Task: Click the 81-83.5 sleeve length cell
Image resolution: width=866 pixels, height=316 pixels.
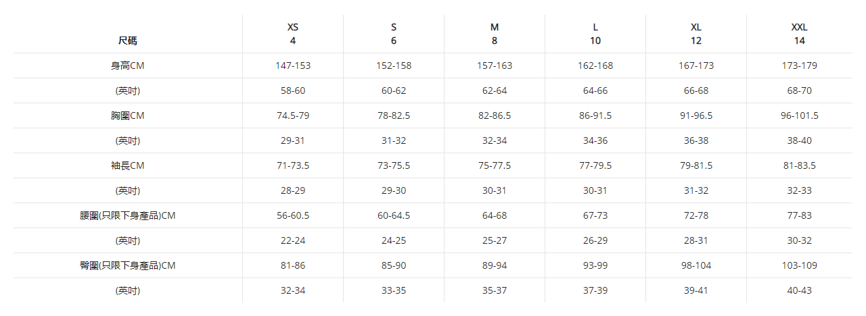Action: (799, 165)
